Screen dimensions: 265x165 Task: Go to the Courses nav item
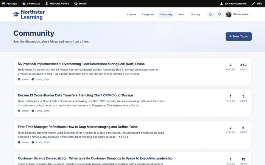click(131, 14)
